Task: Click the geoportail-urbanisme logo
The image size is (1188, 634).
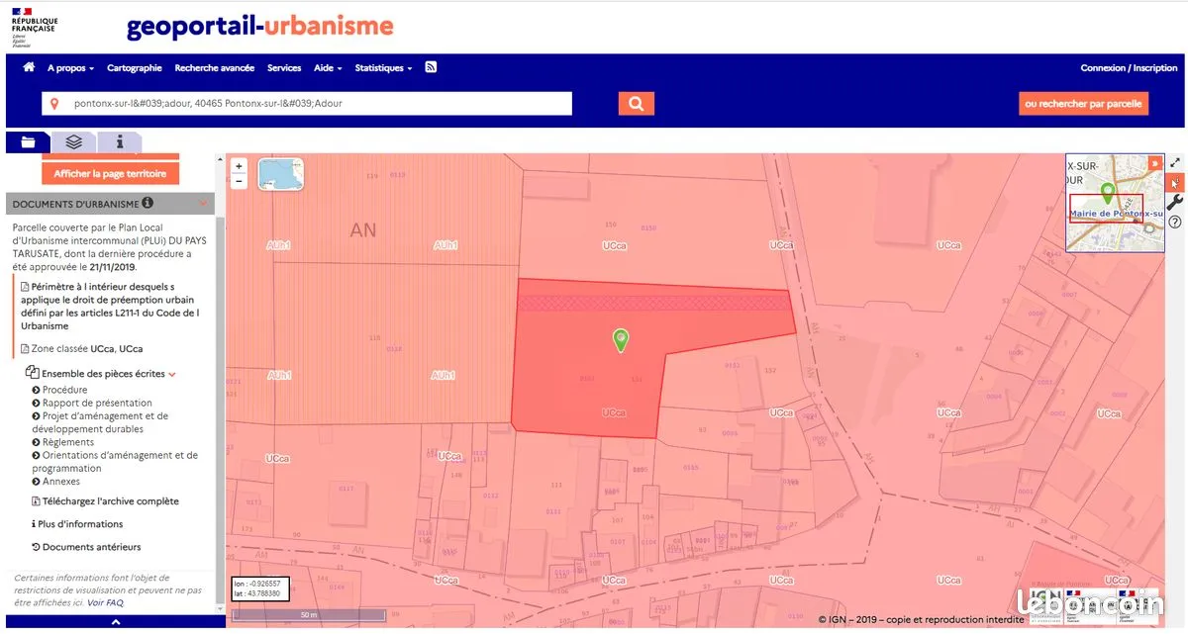Action: [x=259, y=27]
